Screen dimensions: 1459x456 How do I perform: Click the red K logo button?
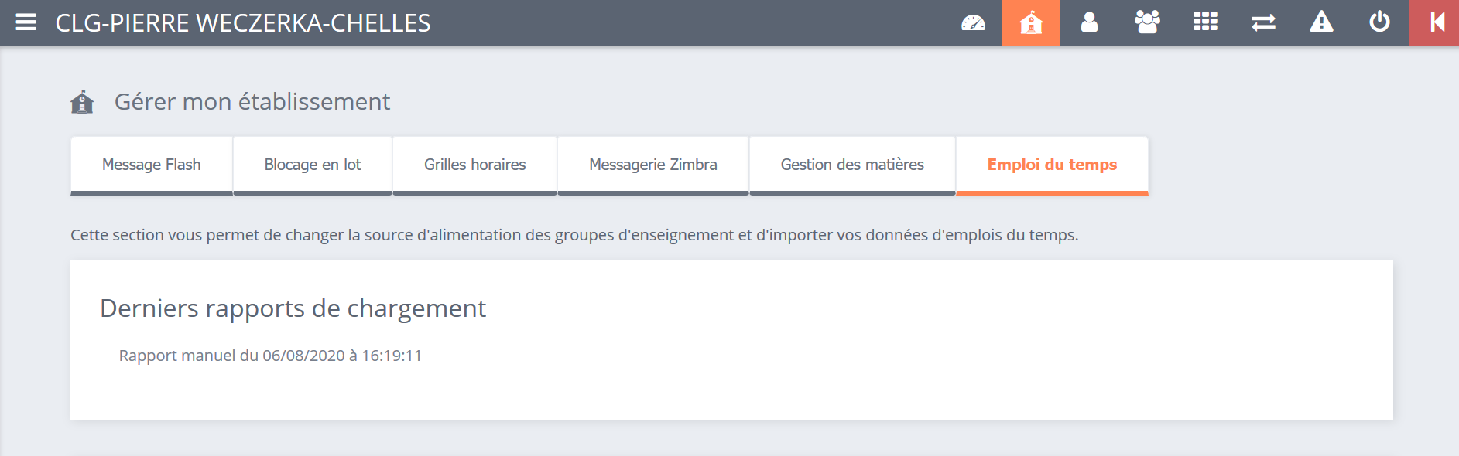pos(1436,23)
